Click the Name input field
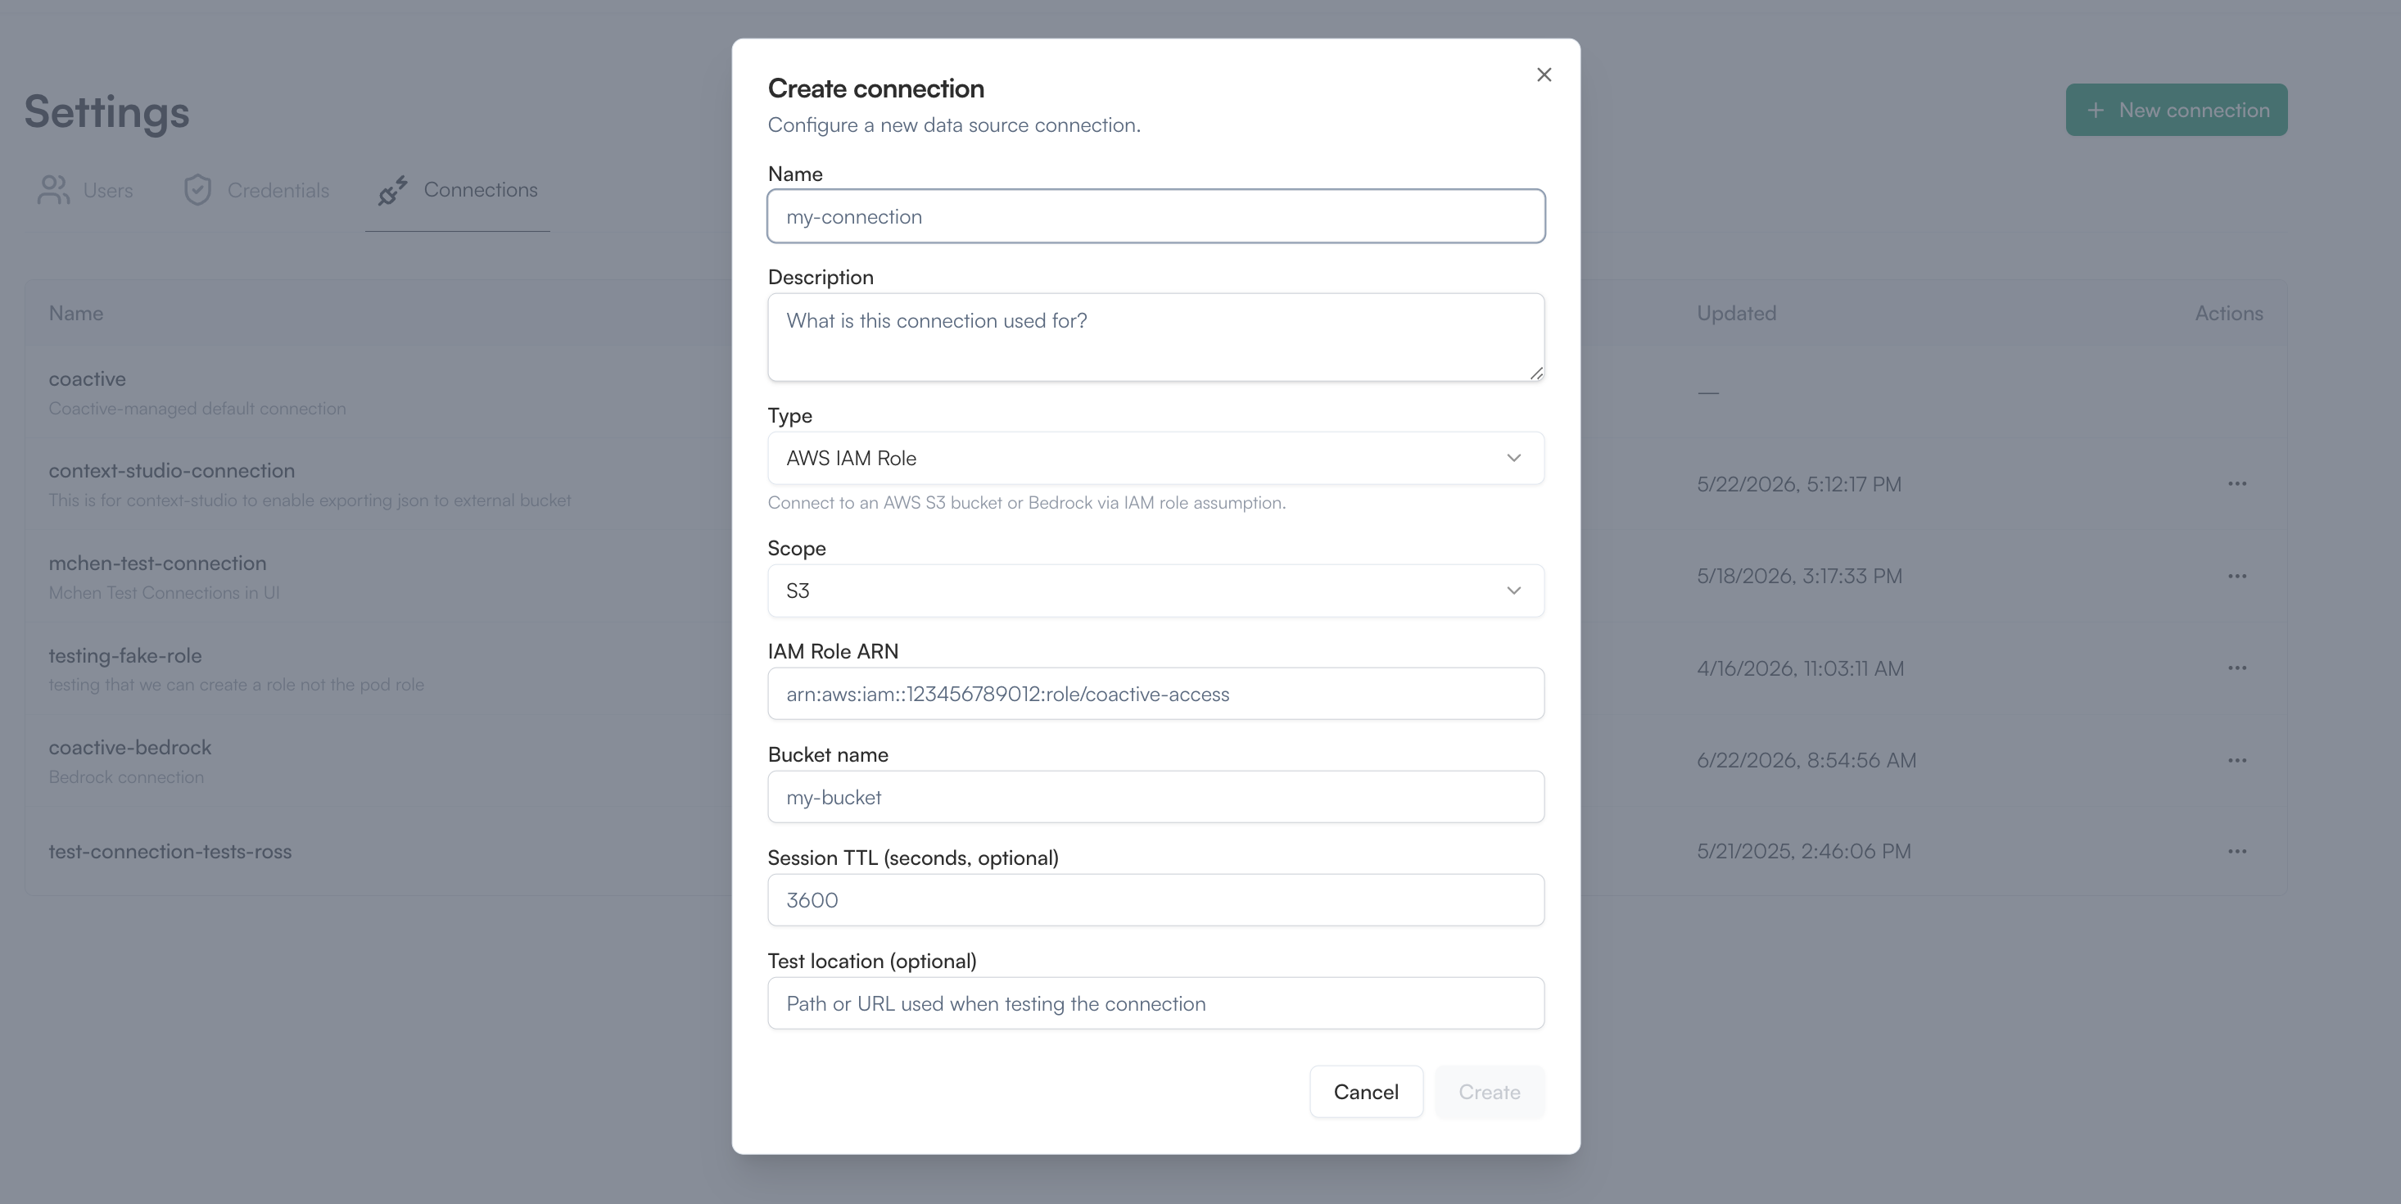The image size is (2401, 1204). tap(1155, 216)
